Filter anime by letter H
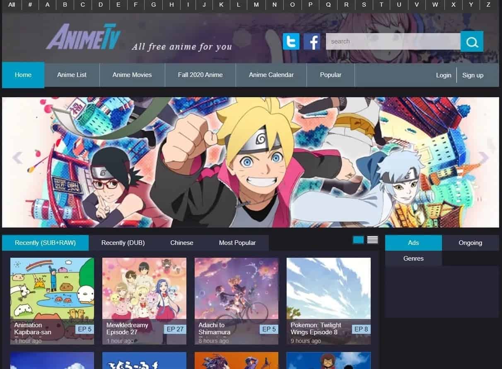502x369 pixels. 171,5
